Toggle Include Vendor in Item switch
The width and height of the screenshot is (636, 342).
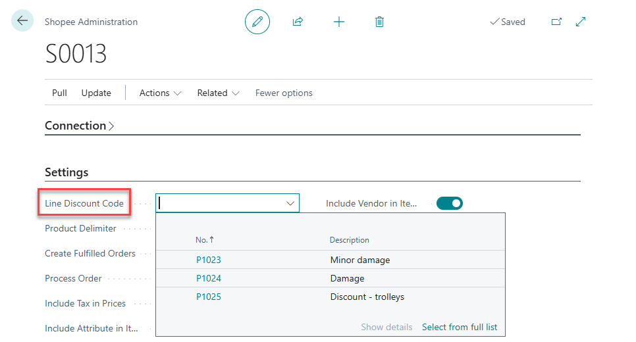tap(450, 203)
